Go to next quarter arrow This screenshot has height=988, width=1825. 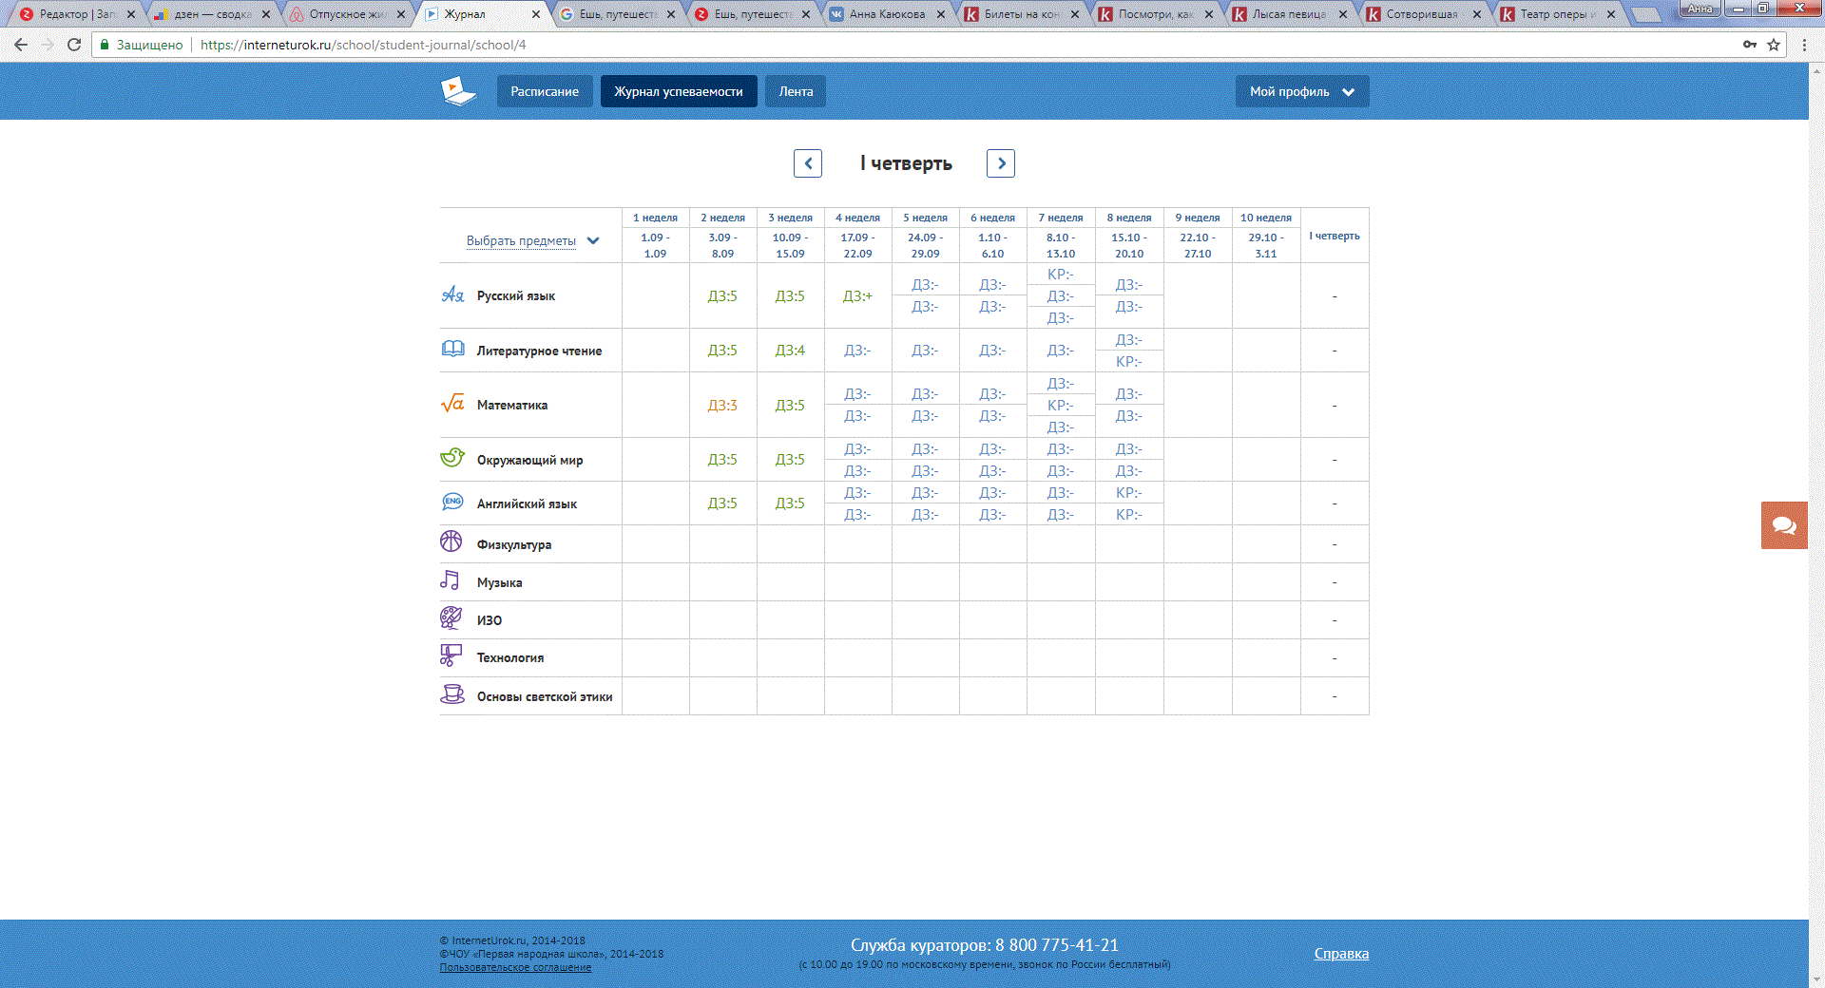pyautogui.click(x=1001, y=163)
